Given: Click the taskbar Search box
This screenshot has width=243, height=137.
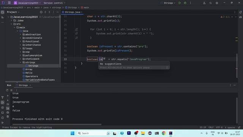Looking at the screenshot, I should coord(94,133).
